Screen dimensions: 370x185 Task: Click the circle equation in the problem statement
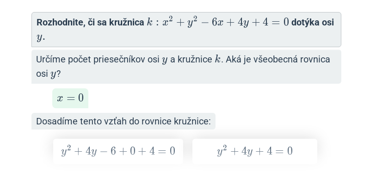pos(217,22)
